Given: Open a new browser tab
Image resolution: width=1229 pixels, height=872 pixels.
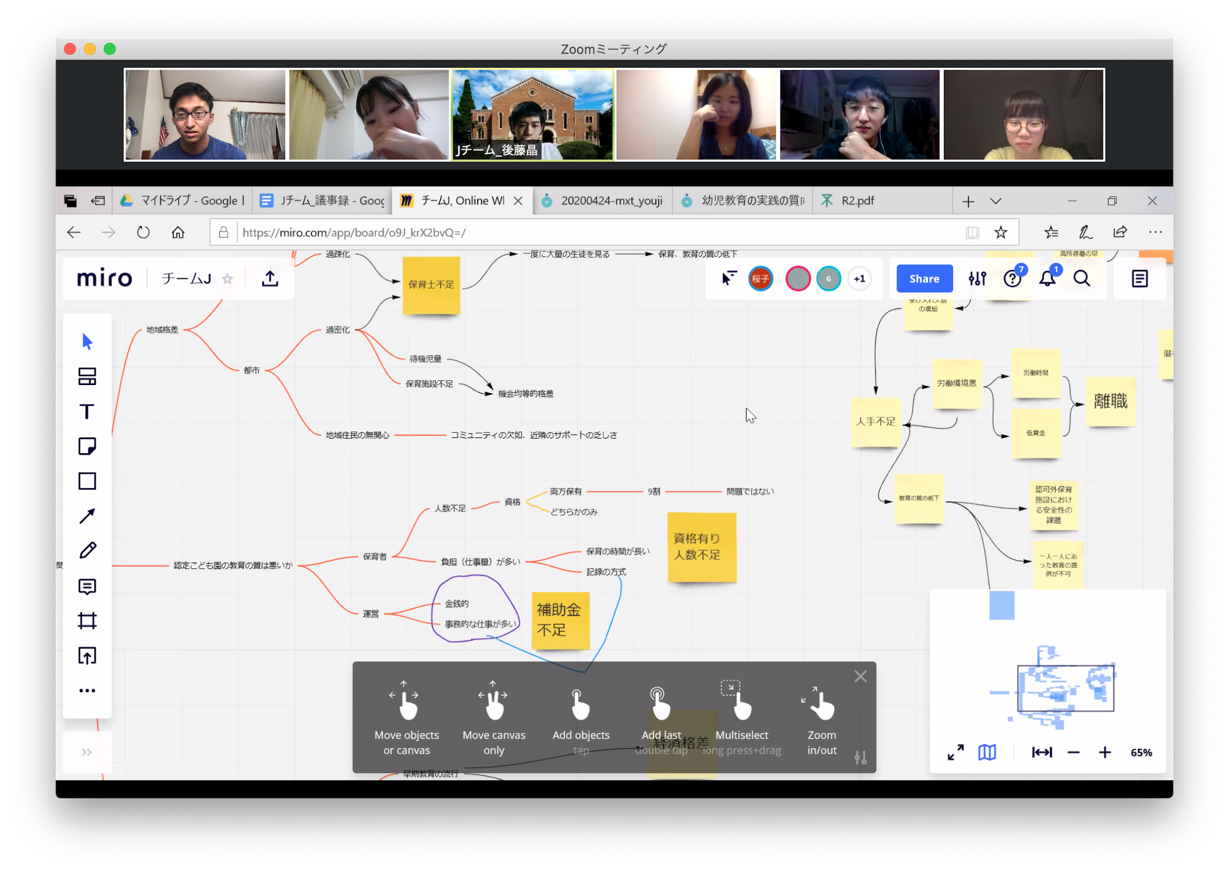Looking at the screenshot, I should [968, 201].
